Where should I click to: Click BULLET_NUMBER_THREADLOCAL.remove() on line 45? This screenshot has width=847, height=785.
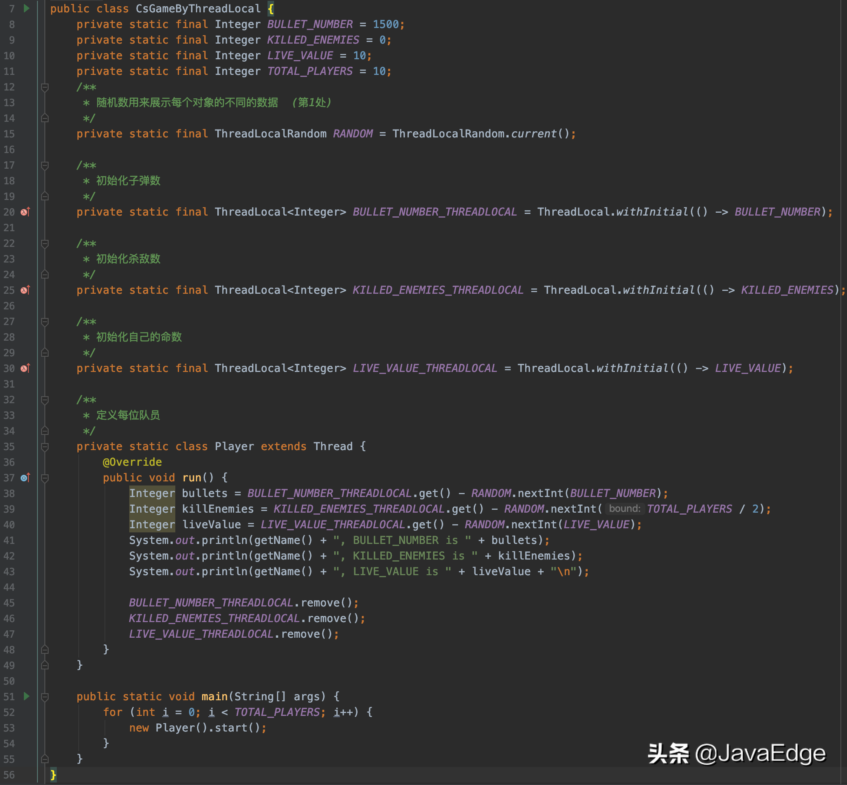tap(241, 603)
